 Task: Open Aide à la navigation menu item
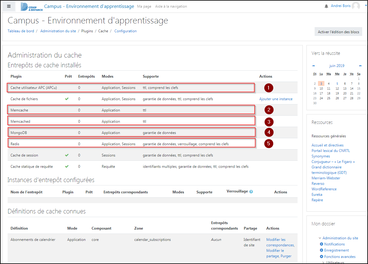point(171,6)
